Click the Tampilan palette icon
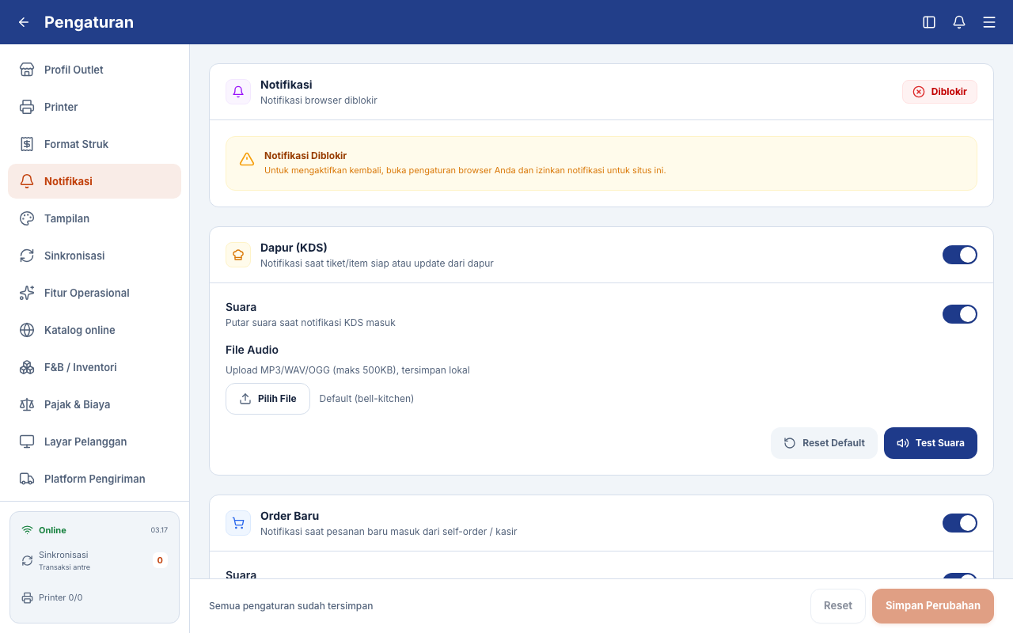This screenshot has height=633, width=1013. (x=27, y=218)
